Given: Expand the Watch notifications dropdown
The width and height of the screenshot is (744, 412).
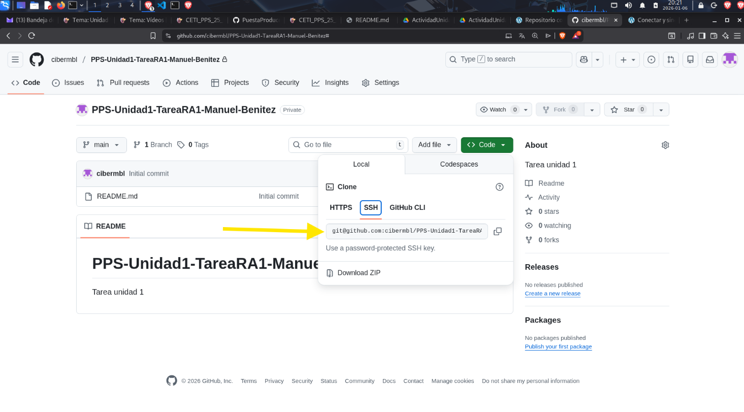Looking at the screenshot, I should click(x=504, y=110).
